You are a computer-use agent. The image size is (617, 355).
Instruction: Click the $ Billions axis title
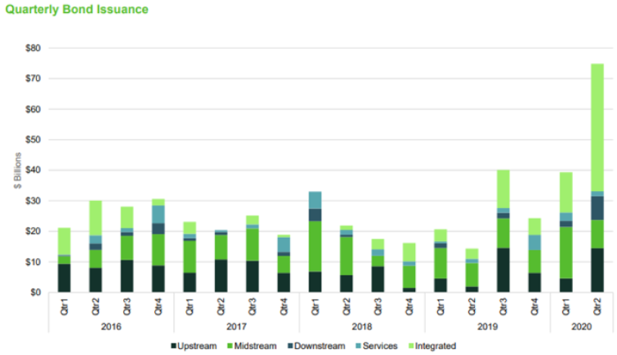[x=15, y=170]
